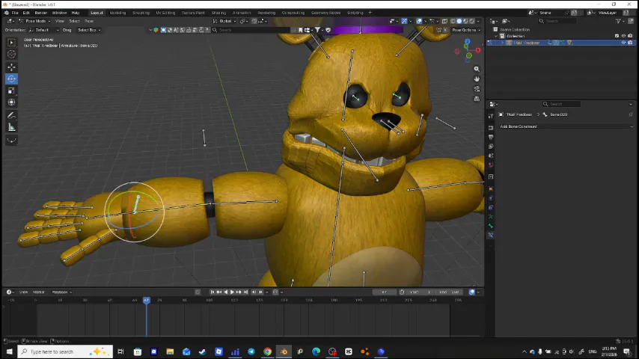Open File Explorer from the taskbar
639x359 pixels.
(x=170, y=352)
